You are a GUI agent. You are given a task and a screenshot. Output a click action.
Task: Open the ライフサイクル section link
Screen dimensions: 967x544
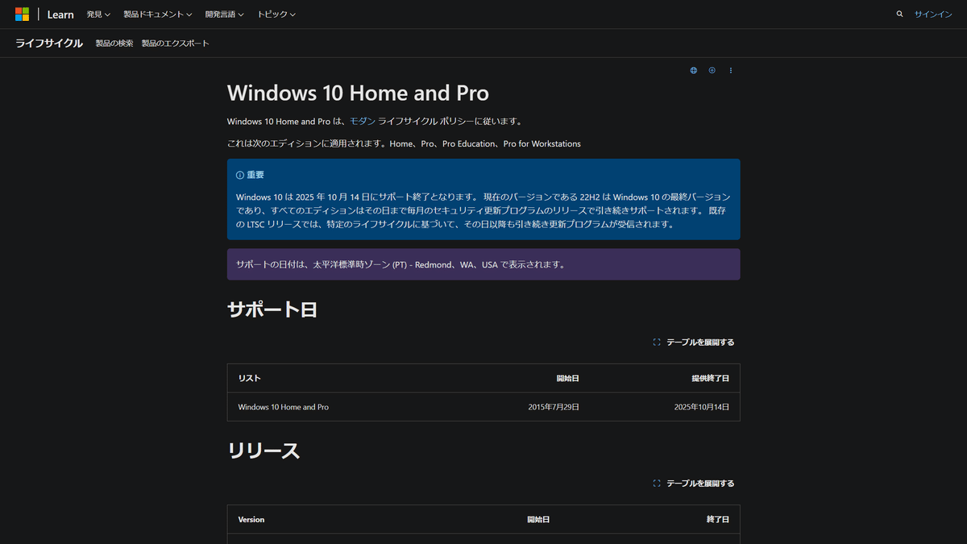click(49, 44)
